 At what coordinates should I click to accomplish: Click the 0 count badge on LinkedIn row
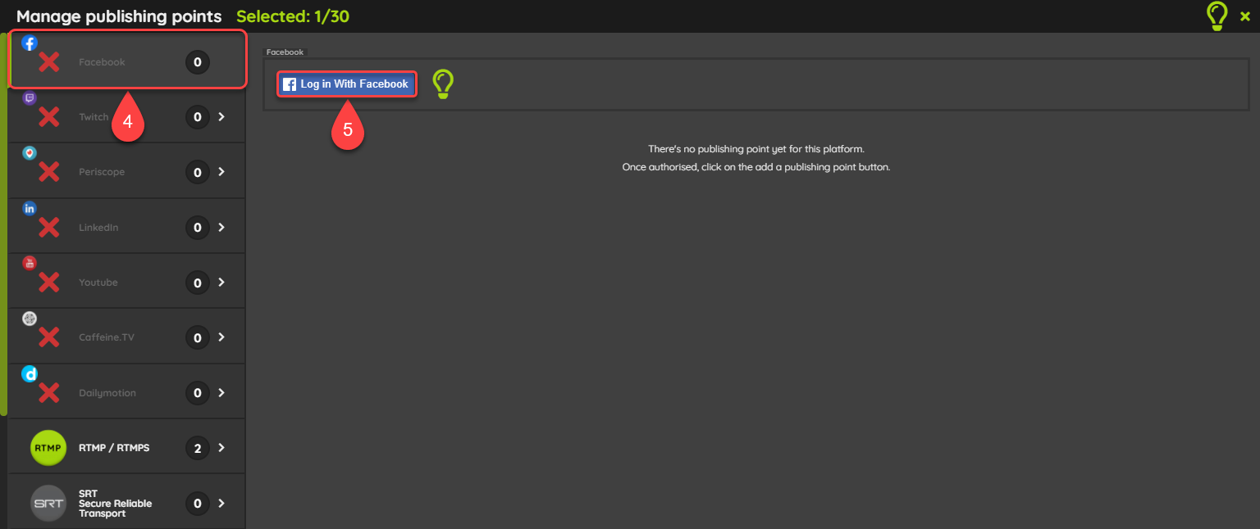(197, 227)
